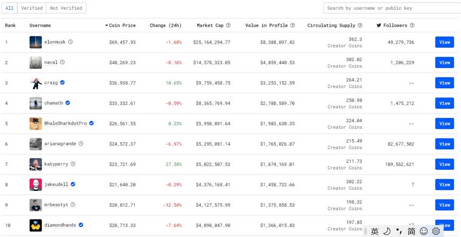Click the help icon beside Value in Profile

[x=292, y=25]
